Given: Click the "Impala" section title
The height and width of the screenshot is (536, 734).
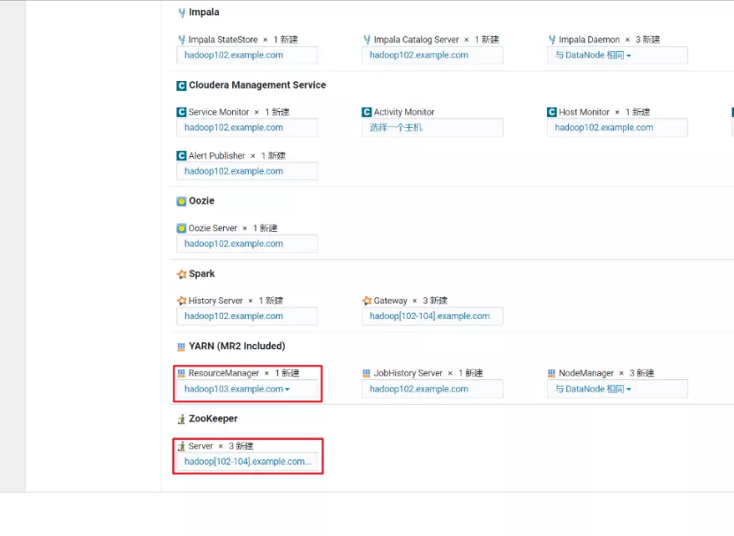Looking at the screenshot, I should [x=204, y=12].
